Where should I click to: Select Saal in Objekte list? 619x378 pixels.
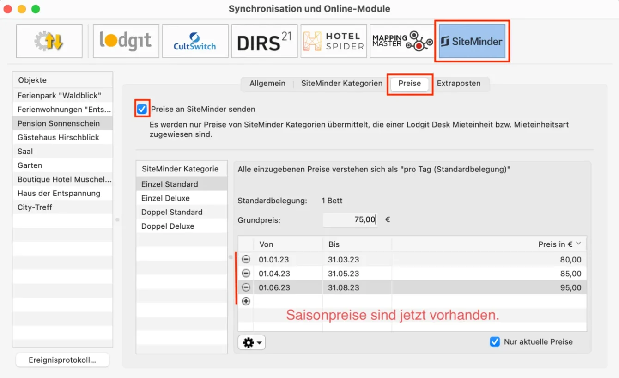pyautogui.click(x=63, y=151)
